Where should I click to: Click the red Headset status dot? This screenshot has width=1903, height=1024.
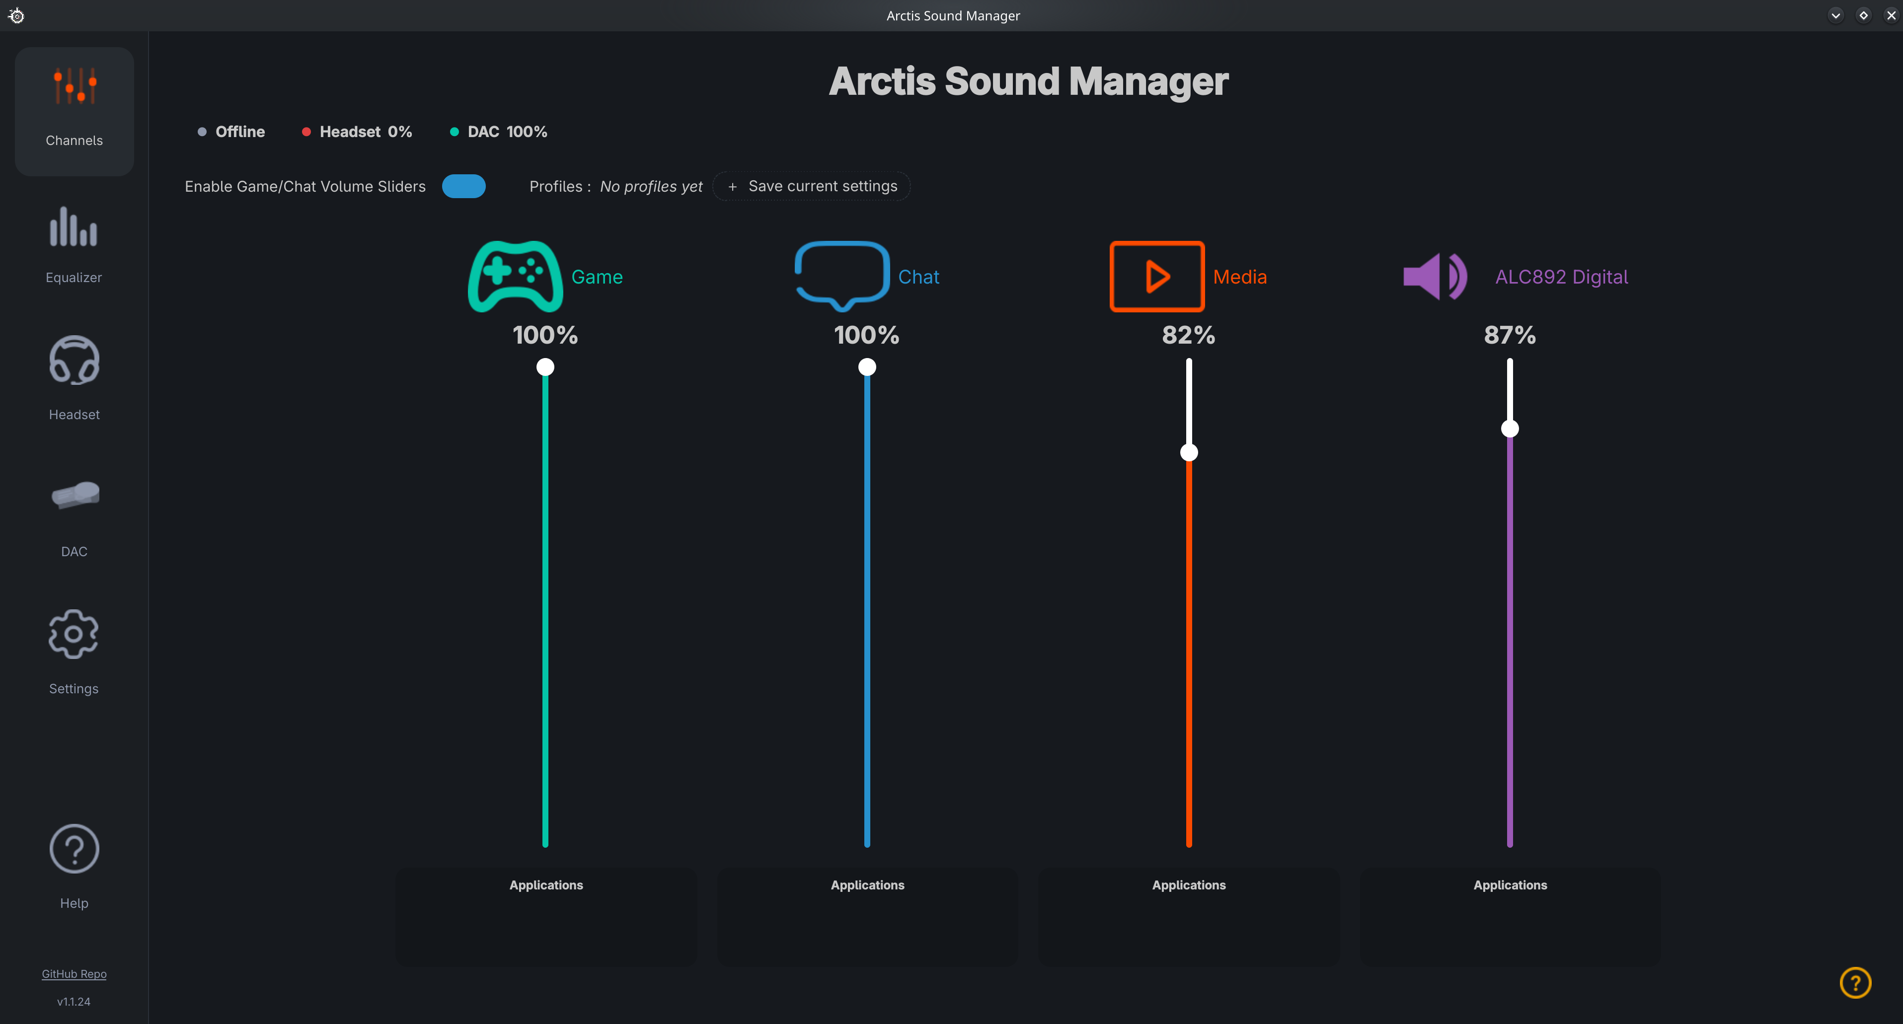(x=306, y=132)
